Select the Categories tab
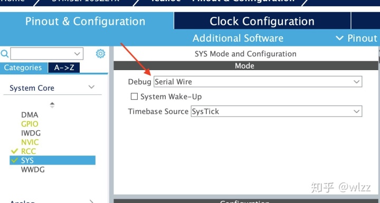Image resolution: width=380 pixels, height=203 pixels. pyautogui.click(x=23, y=67)
